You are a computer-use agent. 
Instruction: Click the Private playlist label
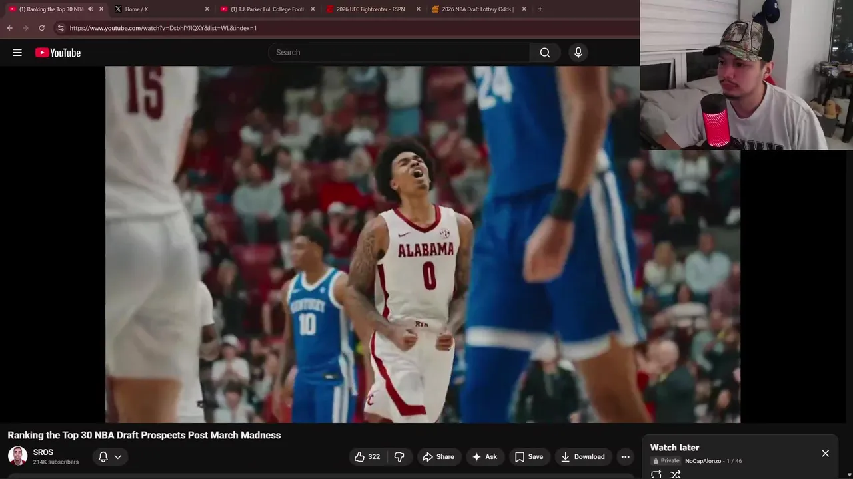(x=666, y=461)
